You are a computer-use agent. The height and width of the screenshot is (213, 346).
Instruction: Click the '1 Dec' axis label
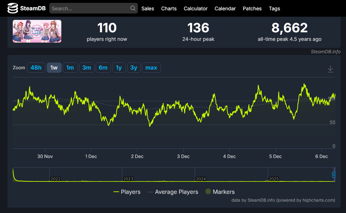[x=91, y=157]
